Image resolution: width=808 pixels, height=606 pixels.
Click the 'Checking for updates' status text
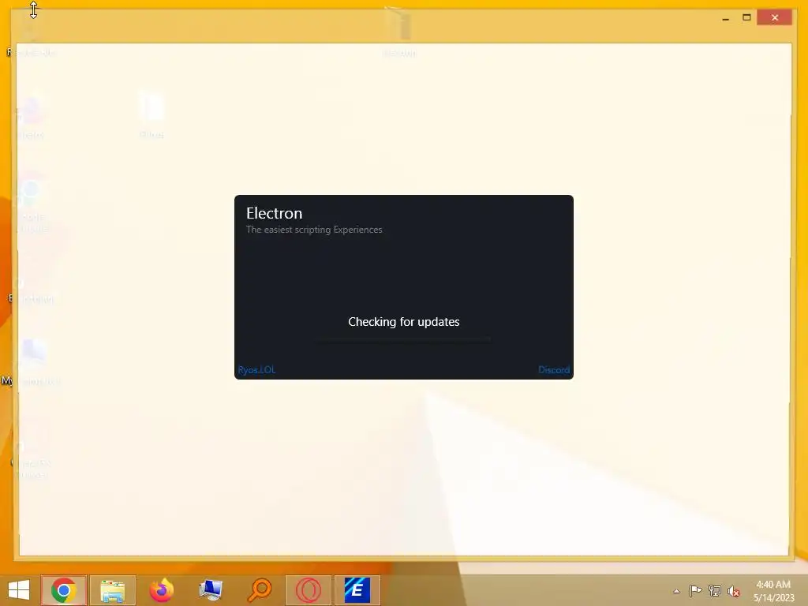(403, 322)
